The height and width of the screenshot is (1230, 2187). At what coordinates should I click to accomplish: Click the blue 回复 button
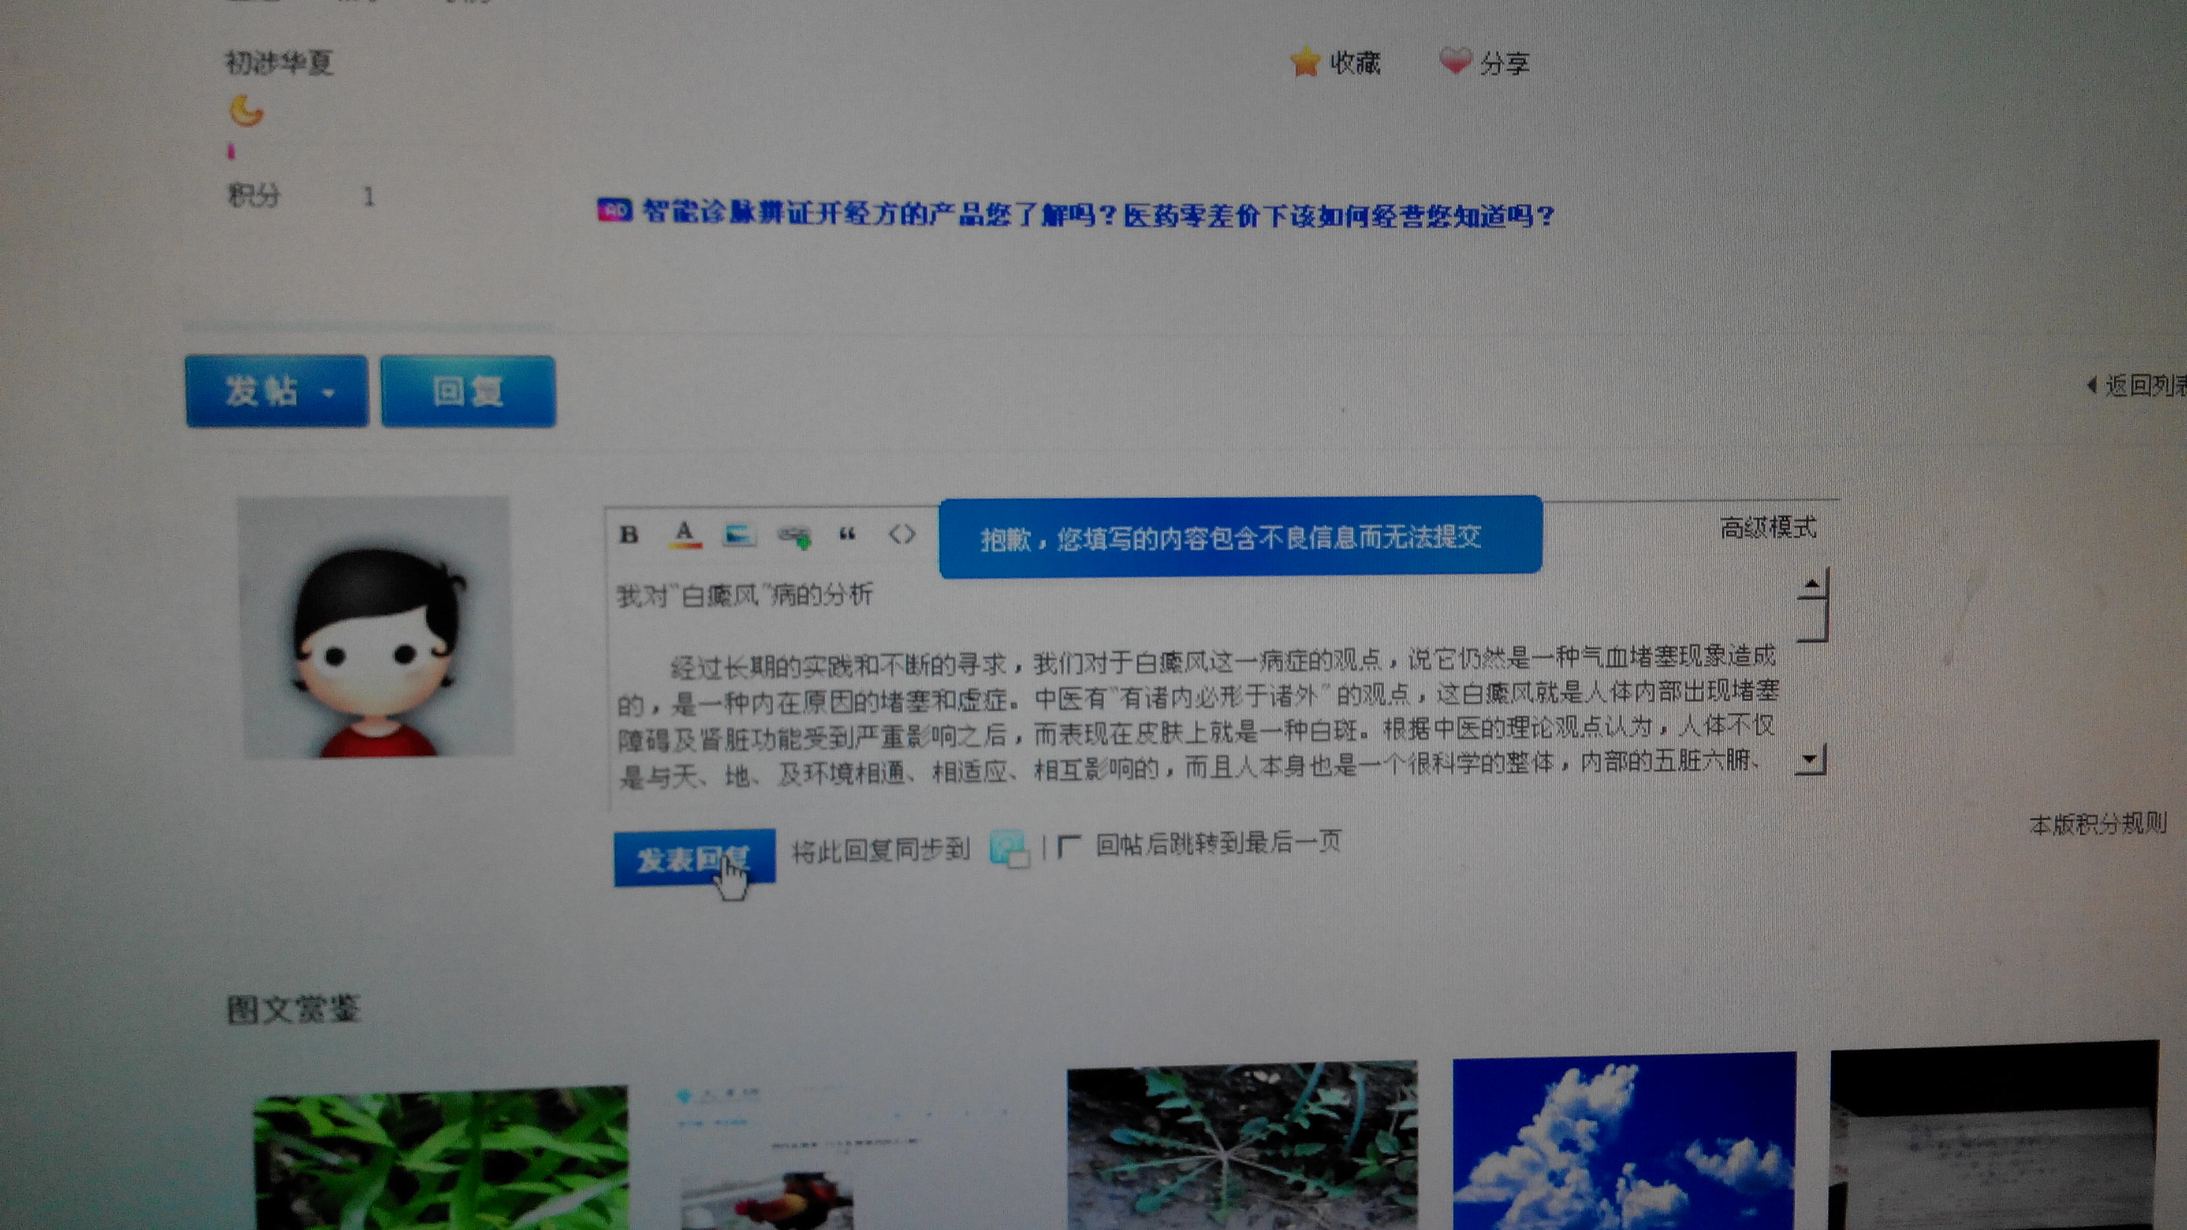(x=468, y=392)
